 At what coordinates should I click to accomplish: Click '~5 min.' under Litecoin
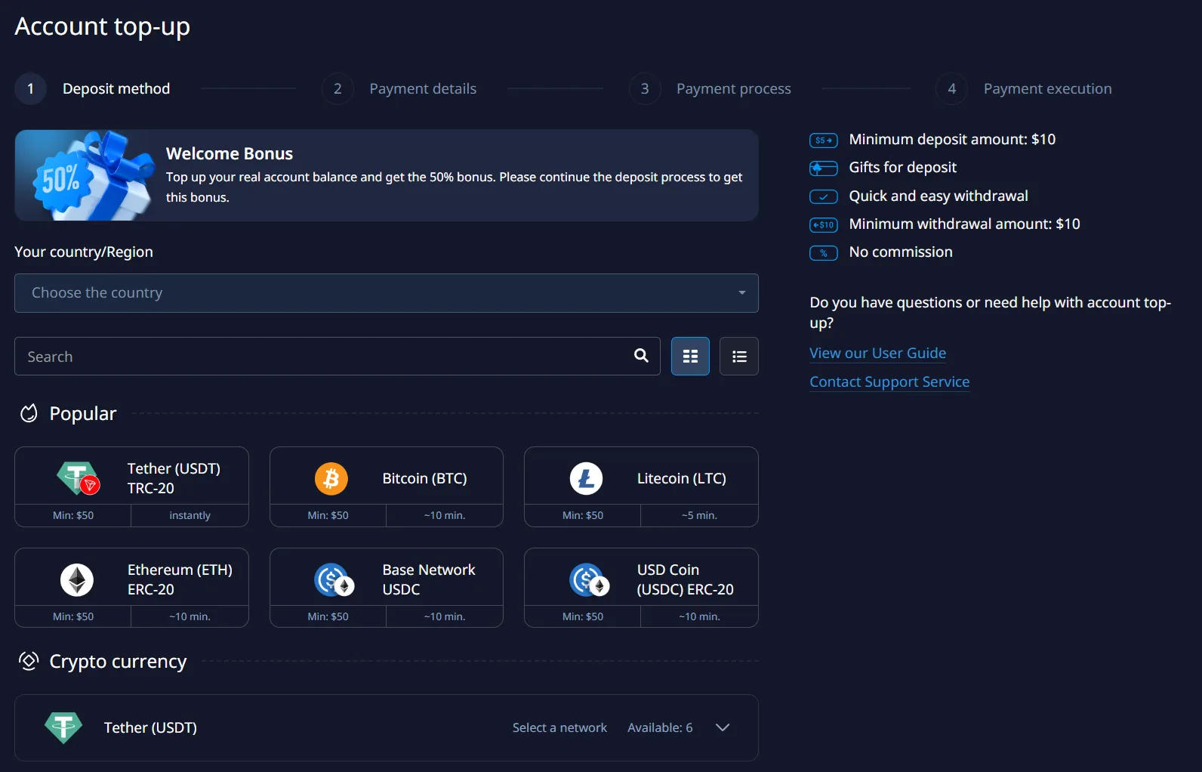coord(699,515)
